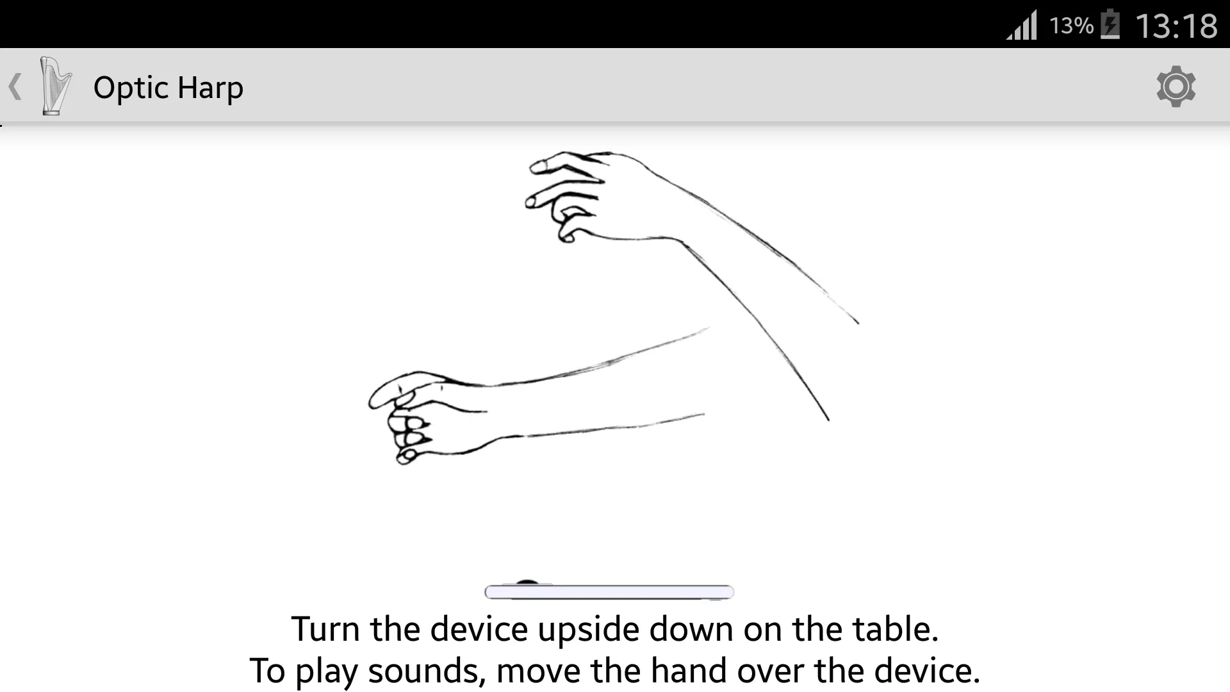Open settings via gear icon
The width and height of the screenshot is (1230, 692).
click(x=1176, y=85)
